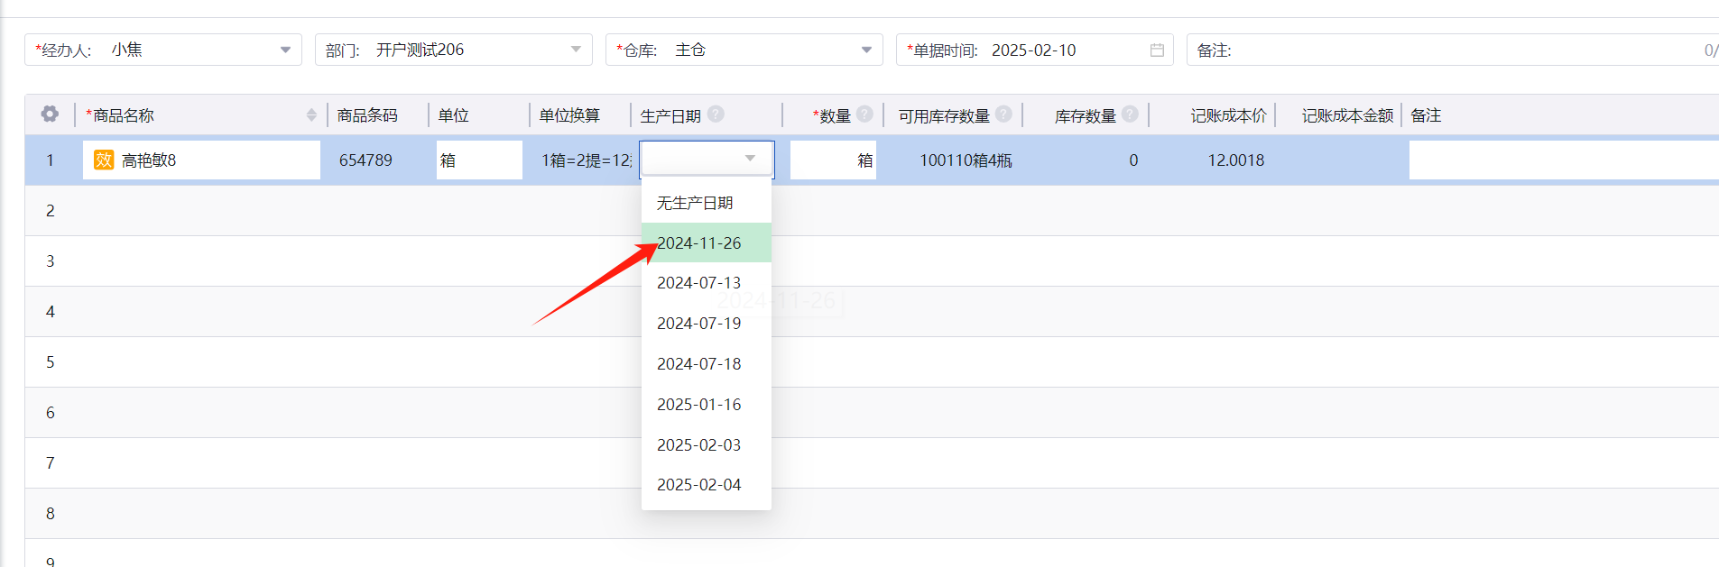Open the table column settings gear
Screen dimensions: 1719x567
click(x=50, y=114)
